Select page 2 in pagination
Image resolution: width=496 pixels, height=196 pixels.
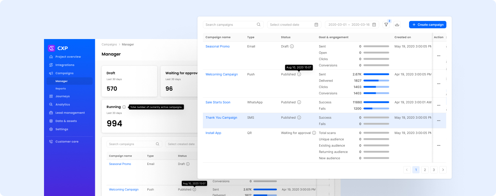(425, 170)
